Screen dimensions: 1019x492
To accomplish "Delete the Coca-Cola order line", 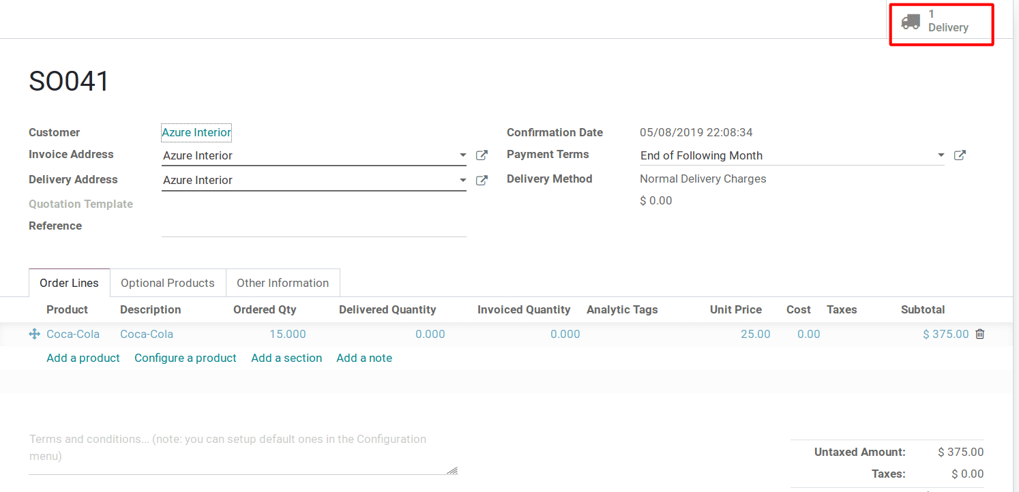I will [x=980, y=334].
